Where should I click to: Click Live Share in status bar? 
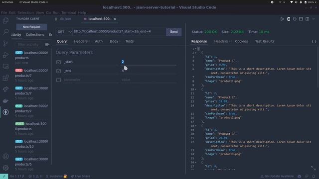click(x=80, y=176)
